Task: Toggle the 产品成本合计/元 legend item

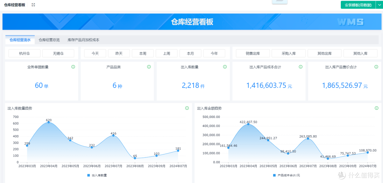Action: (x=287, y=175)
